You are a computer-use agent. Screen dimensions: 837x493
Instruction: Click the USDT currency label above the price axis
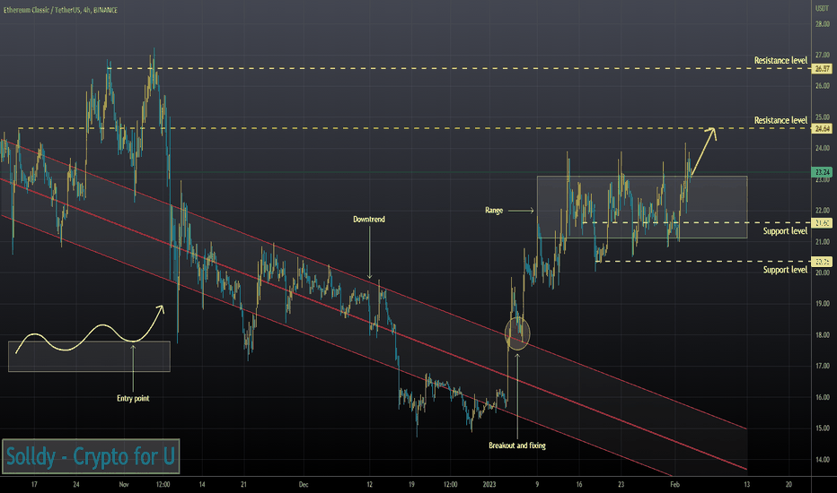(x=822, y=8)
